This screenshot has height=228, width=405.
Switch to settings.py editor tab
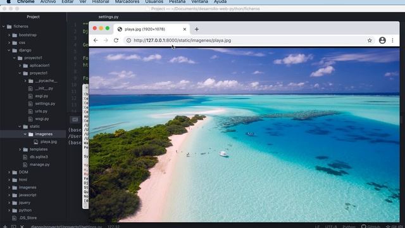pos(108,17)
